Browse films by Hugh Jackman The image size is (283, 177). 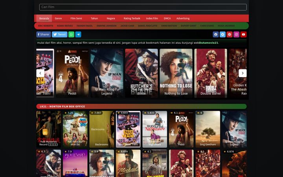tap(226, 26)
